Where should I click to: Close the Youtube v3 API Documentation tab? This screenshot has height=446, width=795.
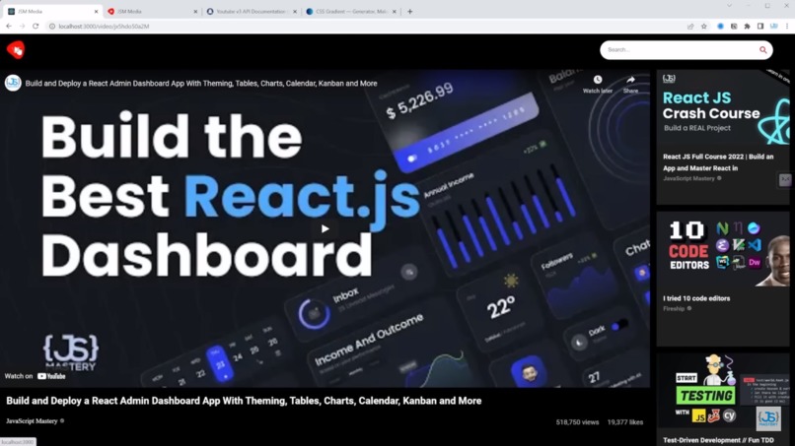(x=295, y=11)
